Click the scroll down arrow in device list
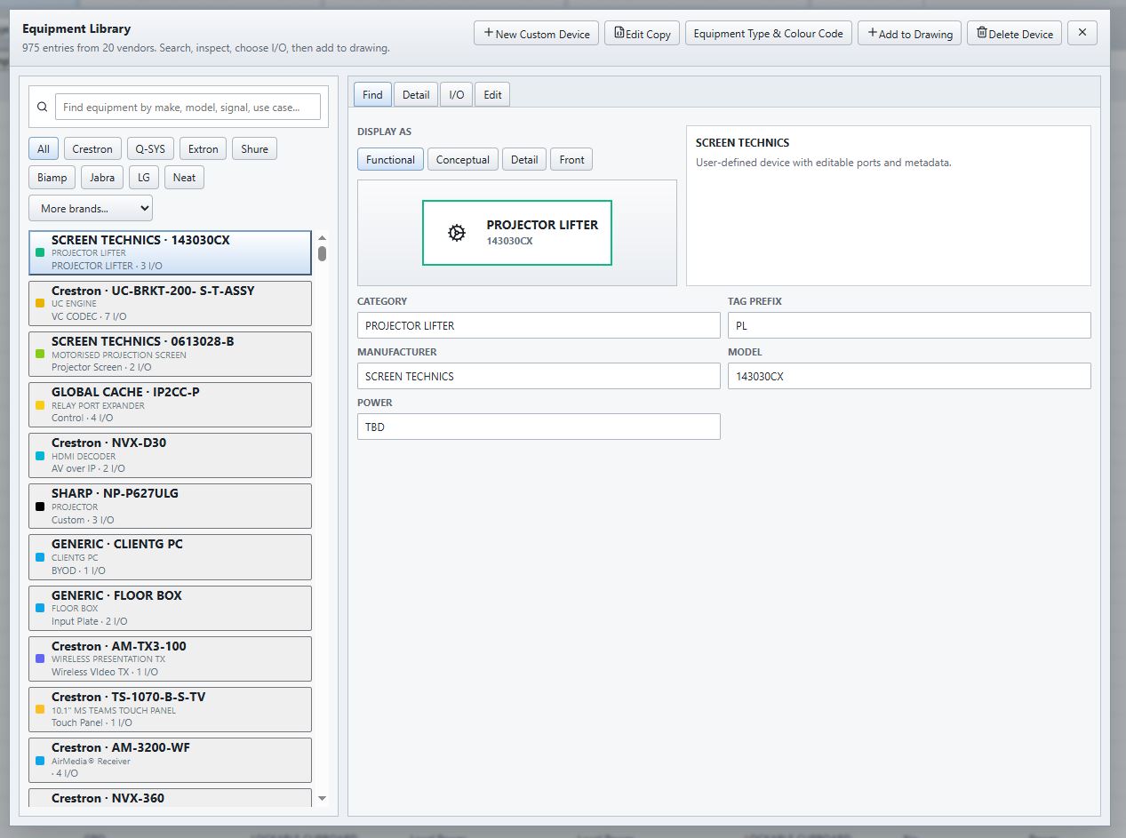Viewport: 1126px width, 838px height. coord(322,799)
